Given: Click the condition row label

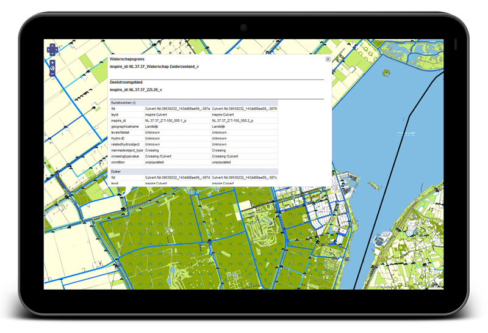Looking at the screenshot, I should 118,162.
